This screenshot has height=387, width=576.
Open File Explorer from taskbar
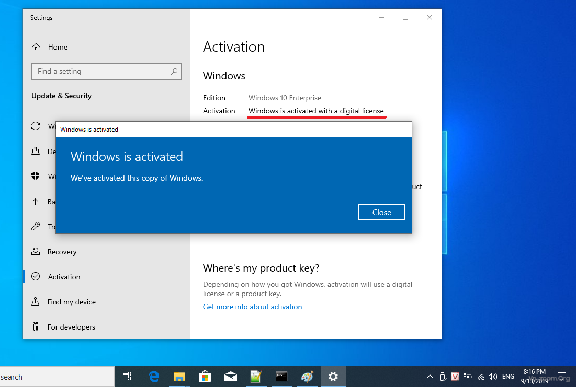(x=179, y=377)
